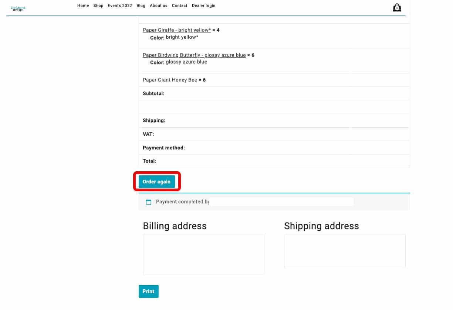453x310 pixels.
Task: Click the Total row in order table
Action: [x=274, y=161]
